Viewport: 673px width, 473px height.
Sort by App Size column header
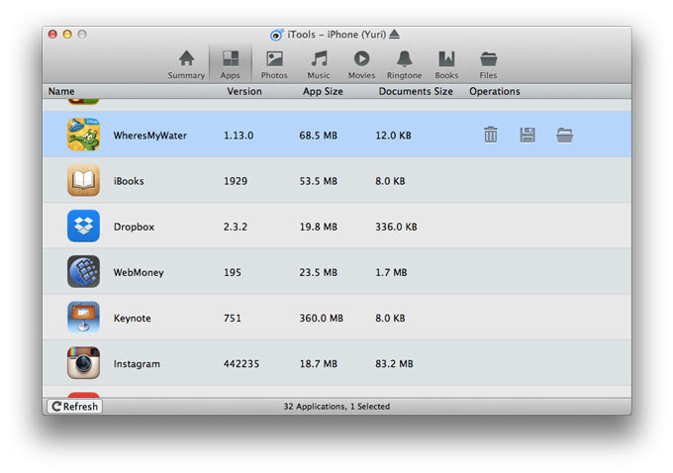(323, 91)
